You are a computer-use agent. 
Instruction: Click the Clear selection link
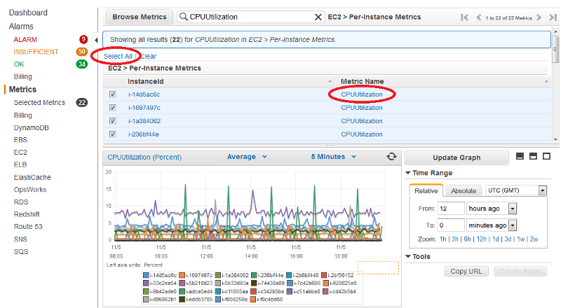pyautogui.click(x=149, y=56)
